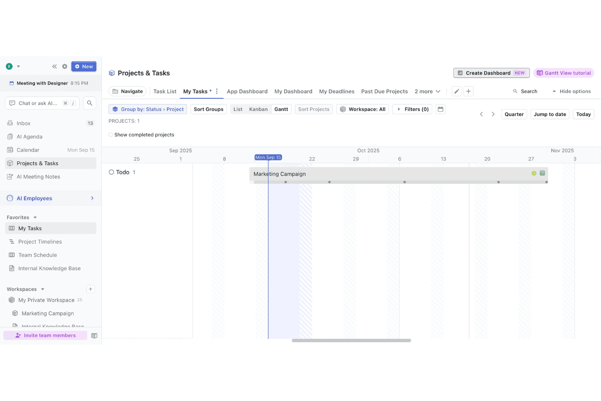Mark the Todo status circle

pyautogui.click(x=111, y=172)
